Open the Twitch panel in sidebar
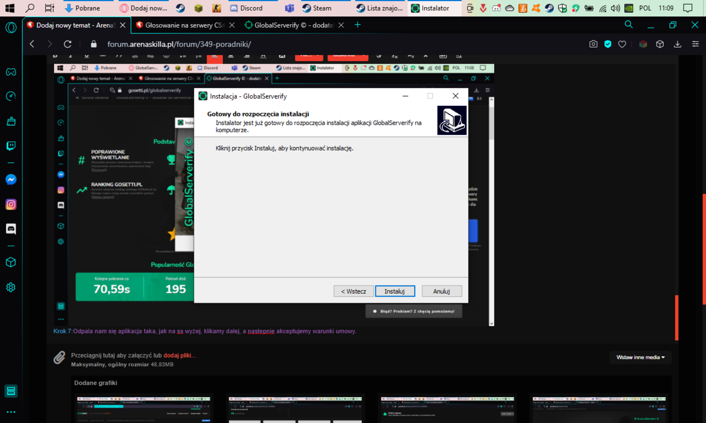Screen dimensions: 706x423 tap(11, 146)
